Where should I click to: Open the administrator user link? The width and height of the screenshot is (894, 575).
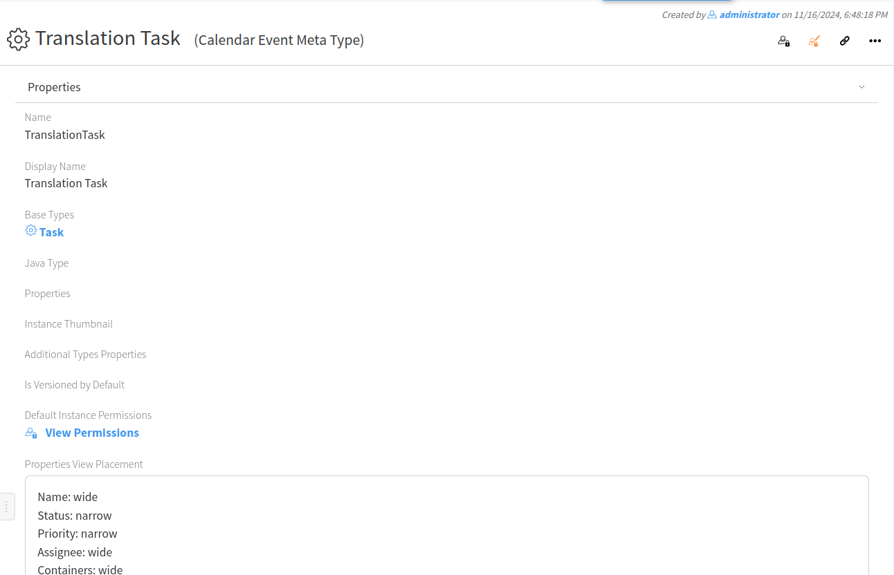(749, 15)
